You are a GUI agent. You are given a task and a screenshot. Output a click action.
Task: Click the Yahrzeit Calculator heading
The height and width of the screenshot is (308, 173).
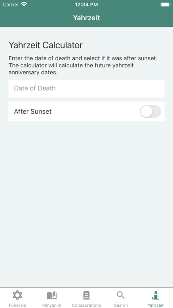pos(45,46)
